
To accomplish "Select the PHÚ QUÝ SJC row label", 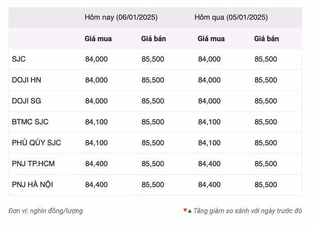I will [x=36, y=143].
